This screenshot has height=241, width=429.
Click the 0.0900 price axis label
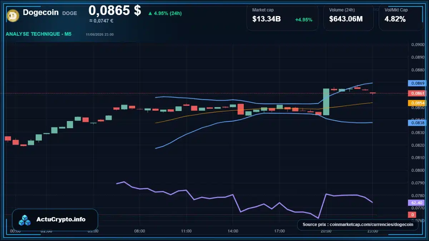pos(418,45)
